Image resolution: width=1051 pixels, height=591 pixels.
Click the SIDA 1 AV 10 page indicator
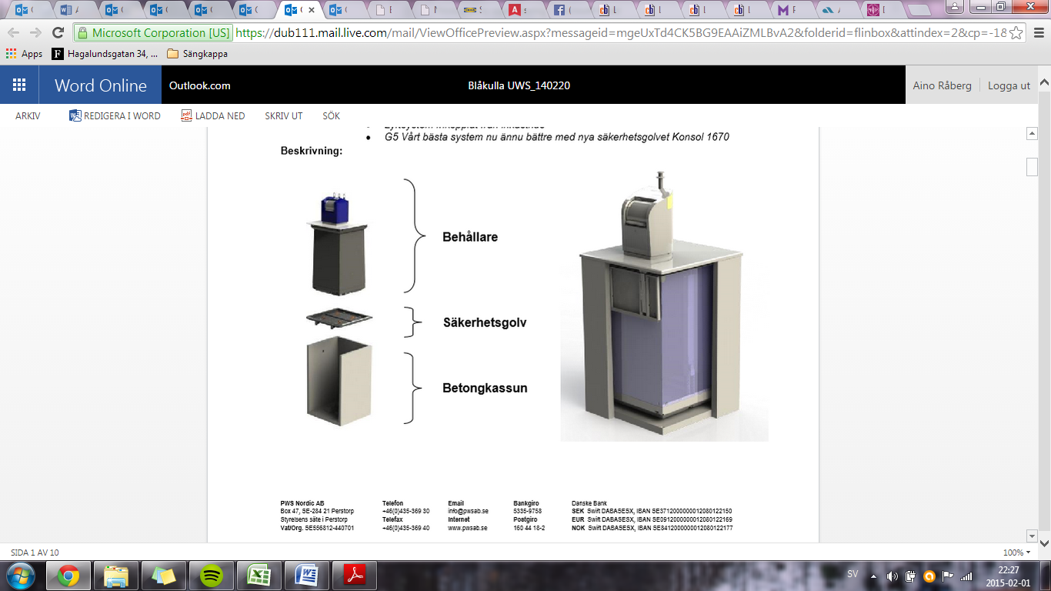point(35,553)
